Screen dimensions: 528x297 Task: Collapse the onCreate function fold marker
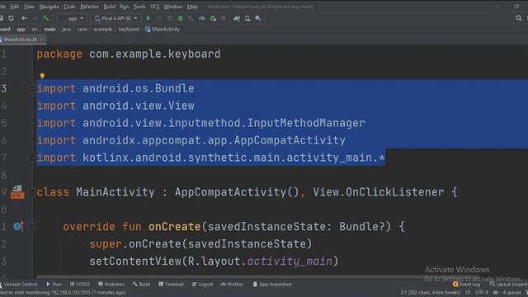[x=31, y=227]
